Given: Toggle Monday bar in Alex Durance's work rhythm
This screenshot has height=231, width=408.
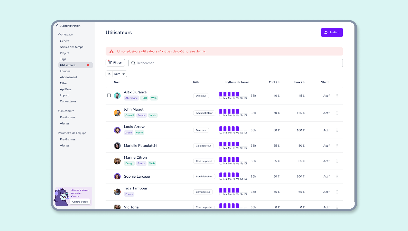Looking at the screenshot, I should click(x=221, y=94).
